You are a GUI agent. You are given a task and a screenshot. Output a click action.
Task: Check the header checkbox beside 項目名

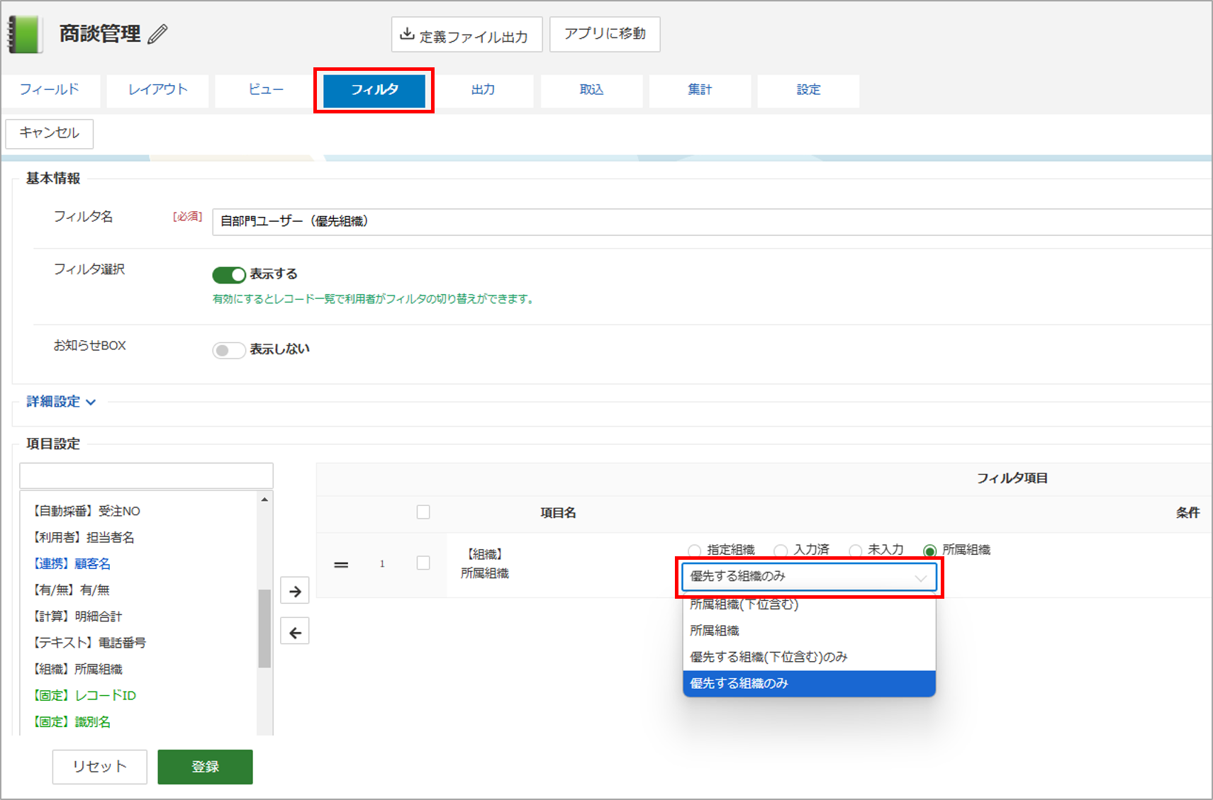coord(423,512)
